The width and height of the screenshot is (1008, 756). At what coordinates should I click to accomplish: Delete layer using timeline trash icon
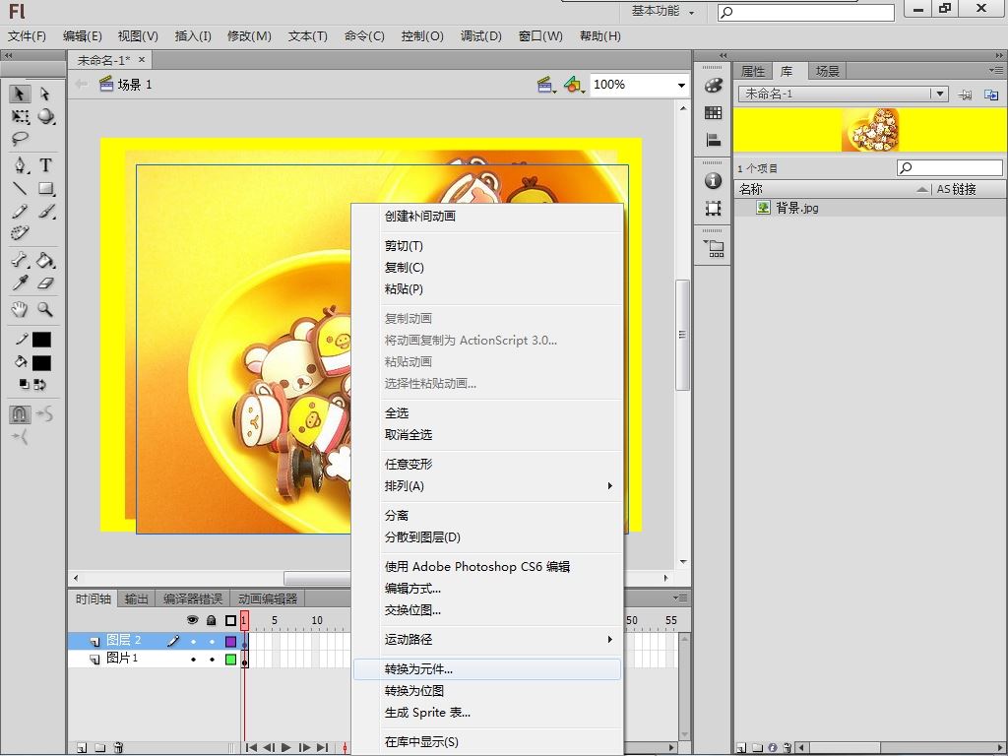pyautogui.click(x=118, y=748)
